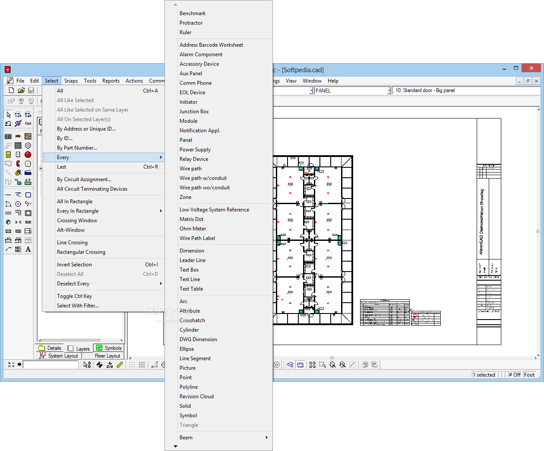Click the zoom extents icon

313,365
